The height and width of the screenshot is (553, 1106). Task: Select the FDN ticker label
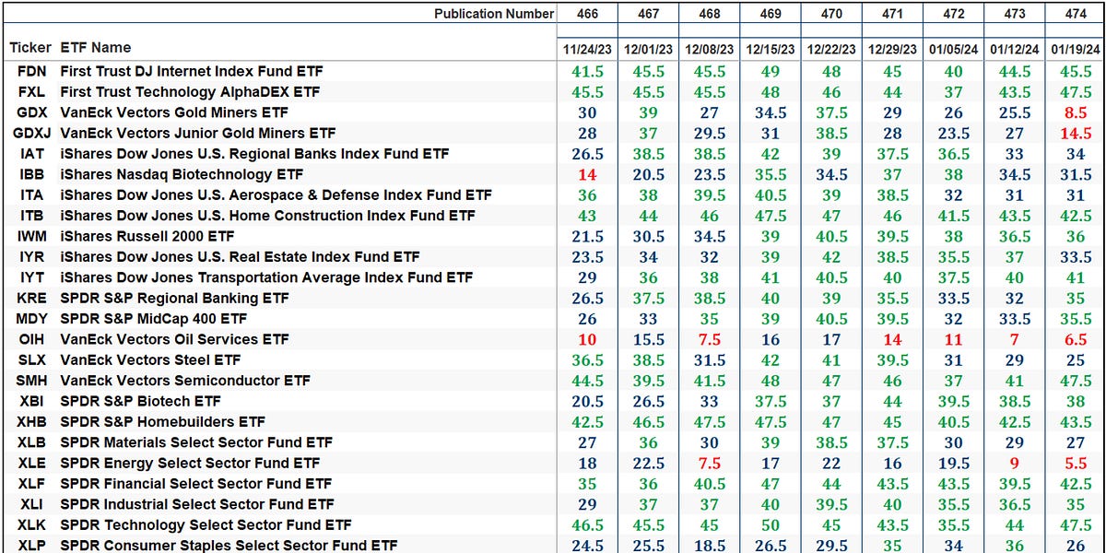click(x=31, y=71)
